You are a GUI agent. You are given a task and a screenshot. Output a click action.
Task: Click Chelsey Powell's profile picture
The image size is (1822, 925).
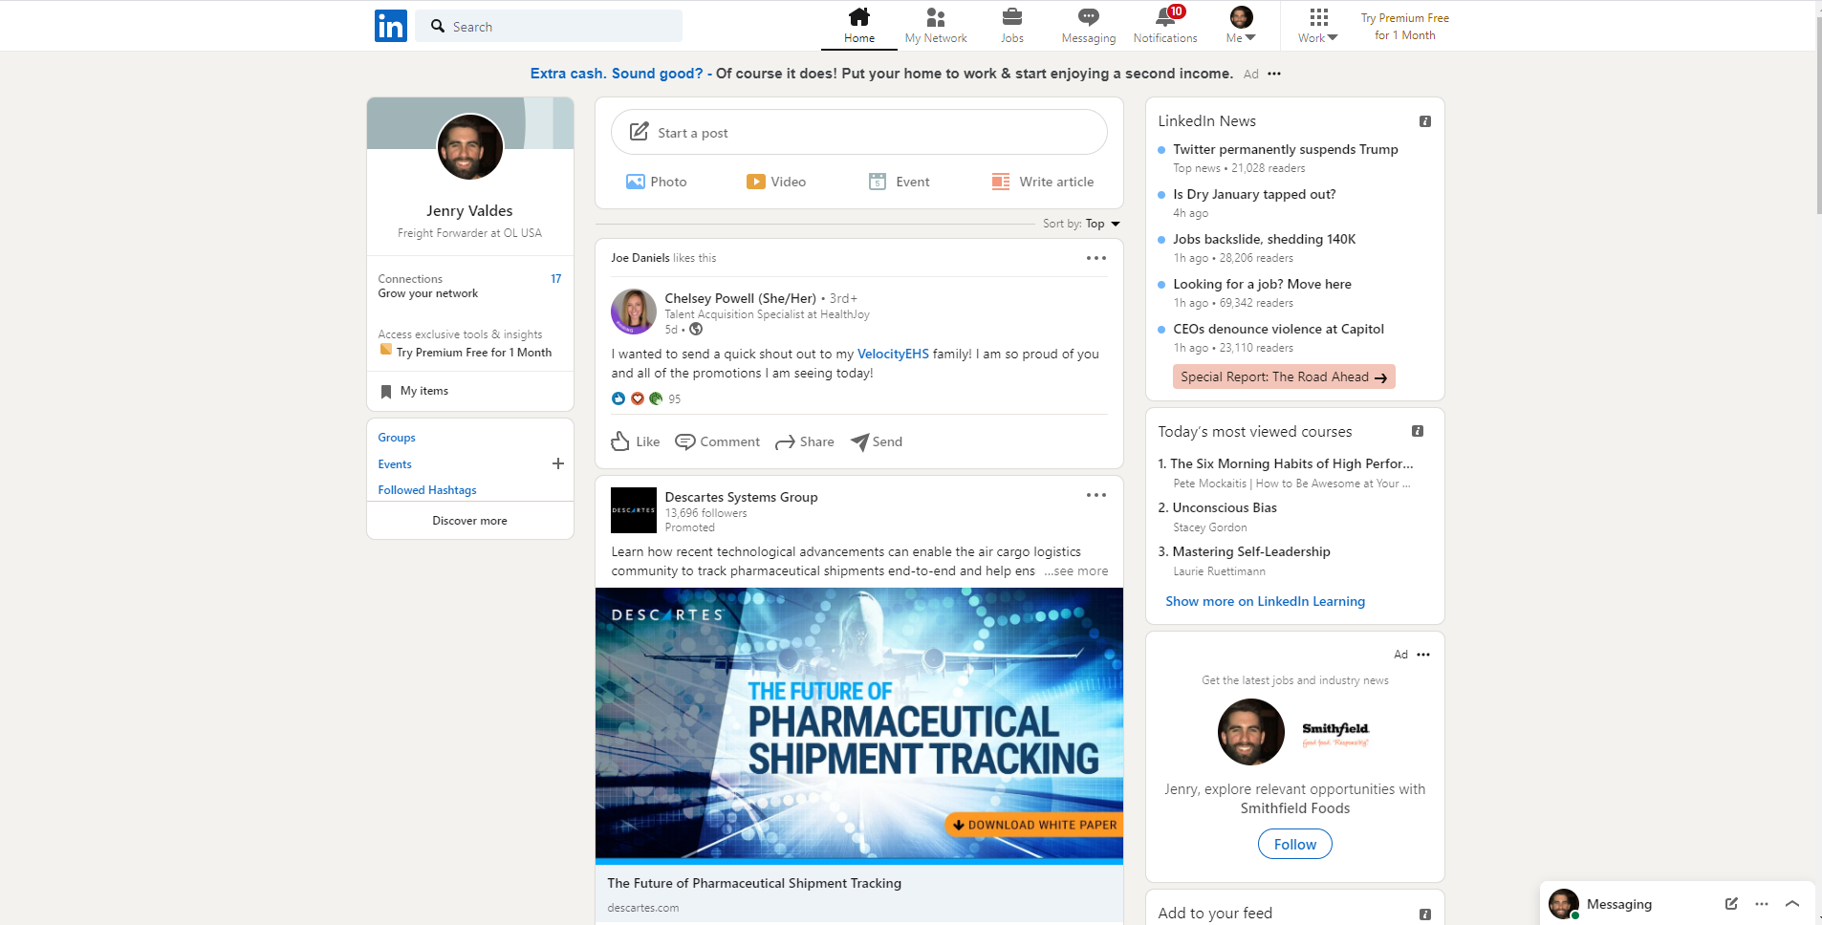(634, 312)
